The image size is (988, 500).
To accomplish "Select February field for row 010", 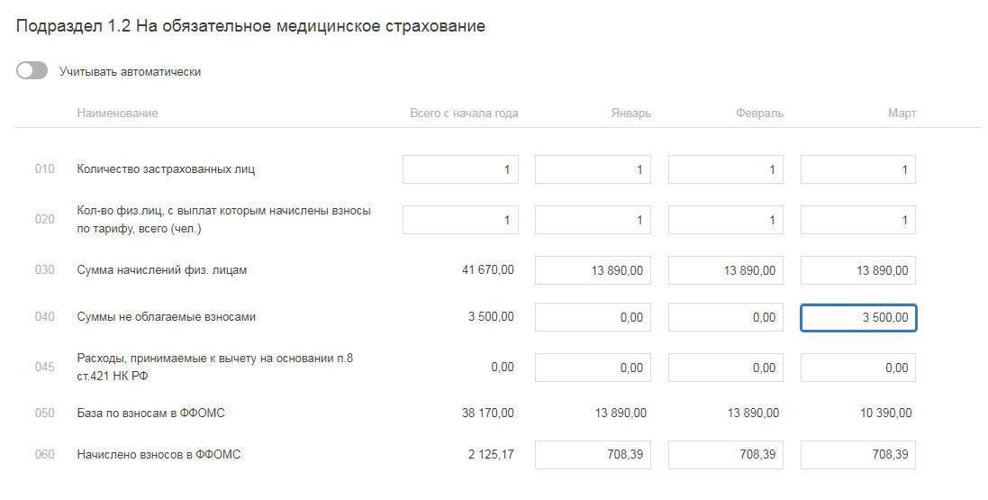I will (x=725, y=169).
